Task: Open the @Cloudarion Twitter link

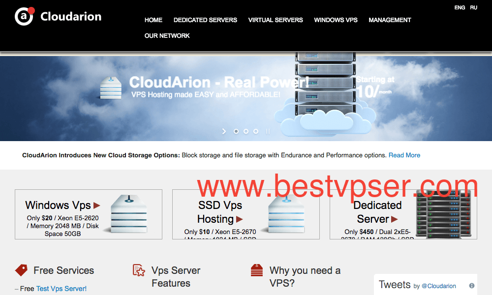Action: point(439,286)
